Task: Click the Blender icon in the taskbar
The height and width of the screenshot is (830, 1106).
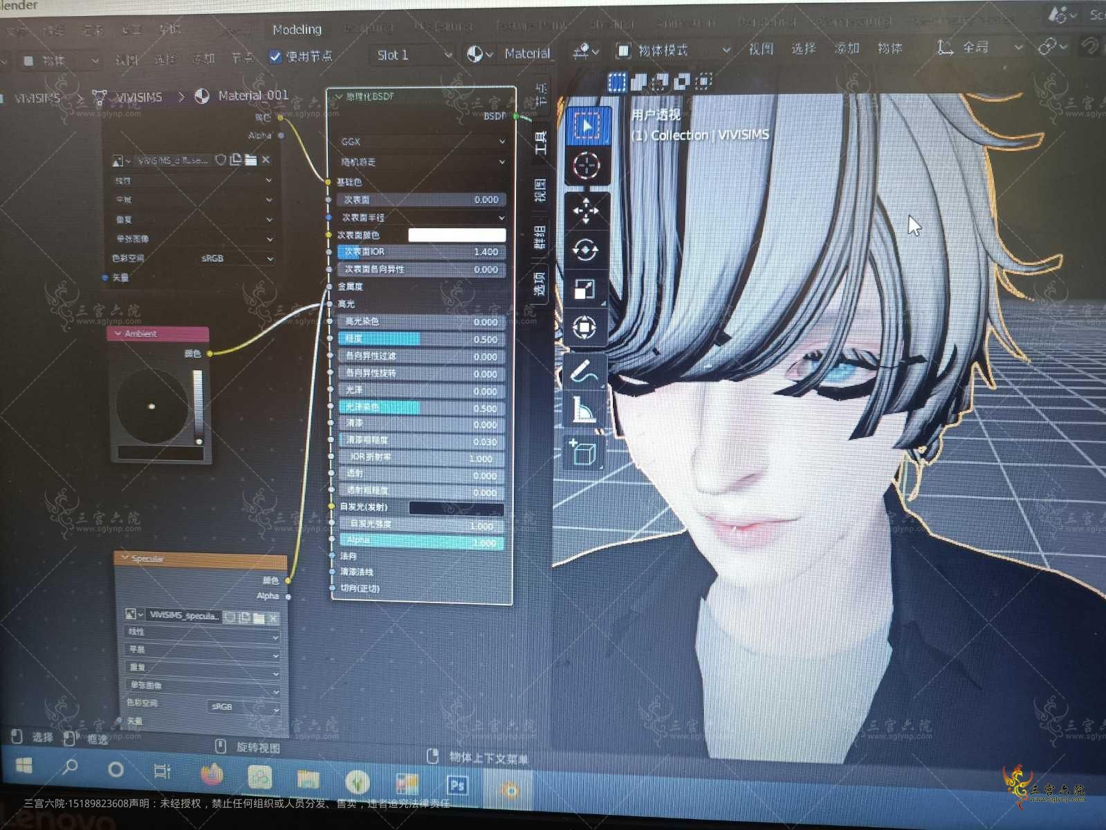Action: [510, 790]
